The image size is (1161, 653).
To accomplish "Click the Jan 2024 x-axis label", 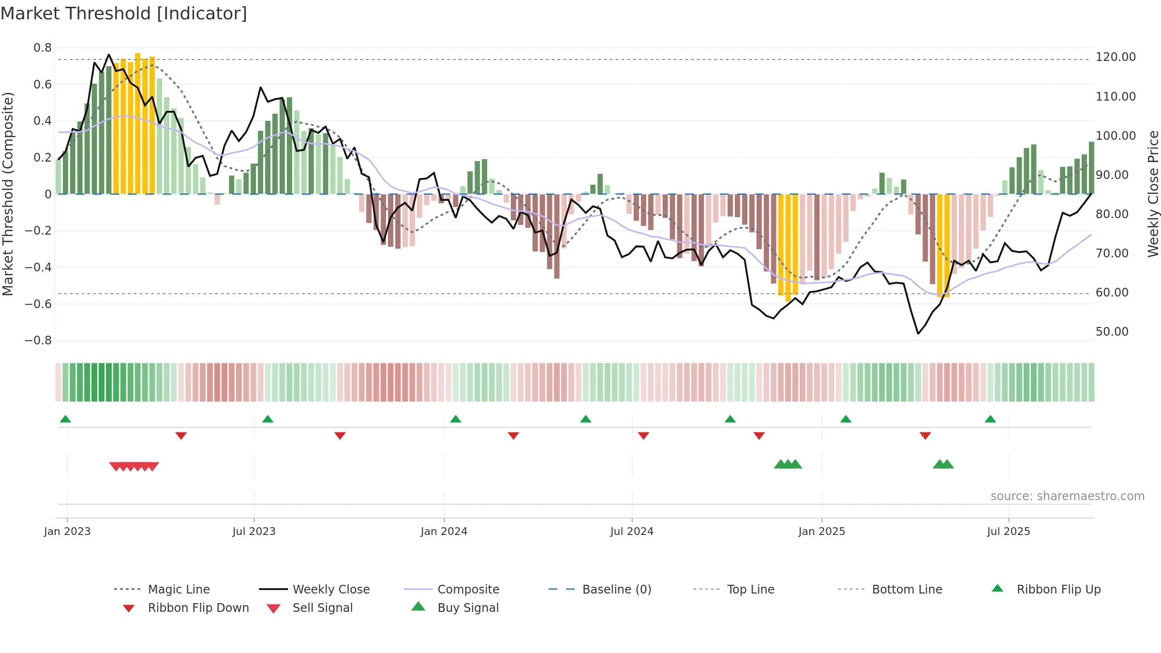I will (x=444, y=531).
